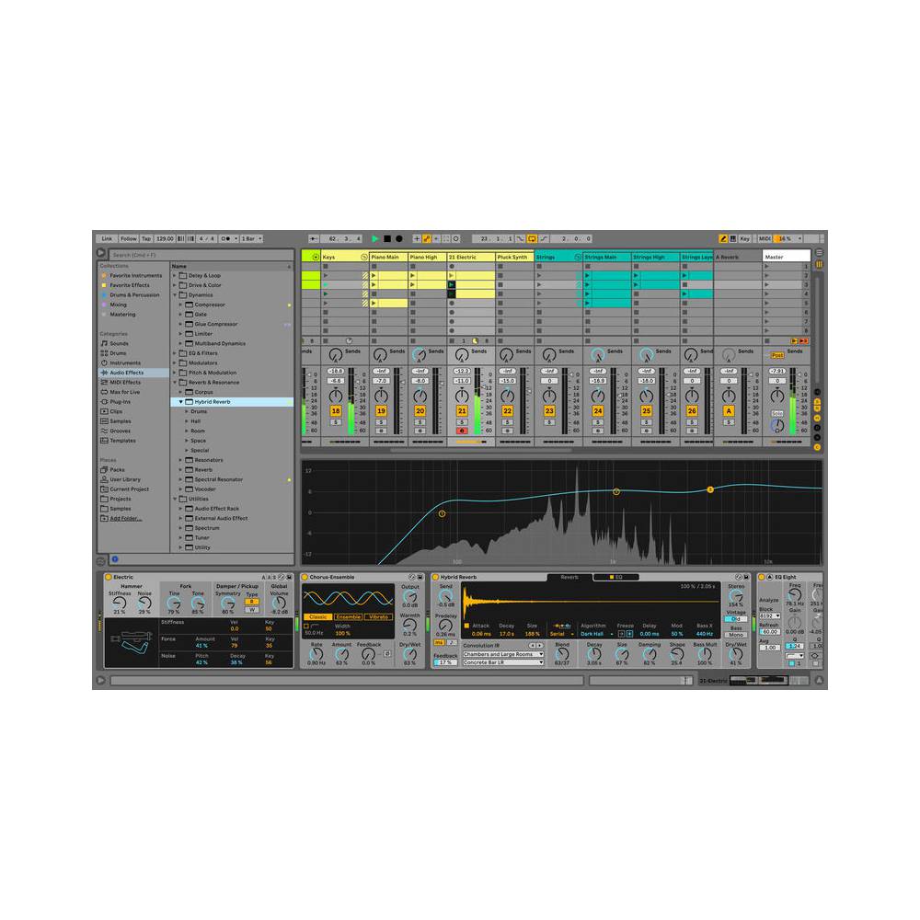Click the Width control on Chorus-Ensemble
Screen dimensions: 920x920
(342, 633)
